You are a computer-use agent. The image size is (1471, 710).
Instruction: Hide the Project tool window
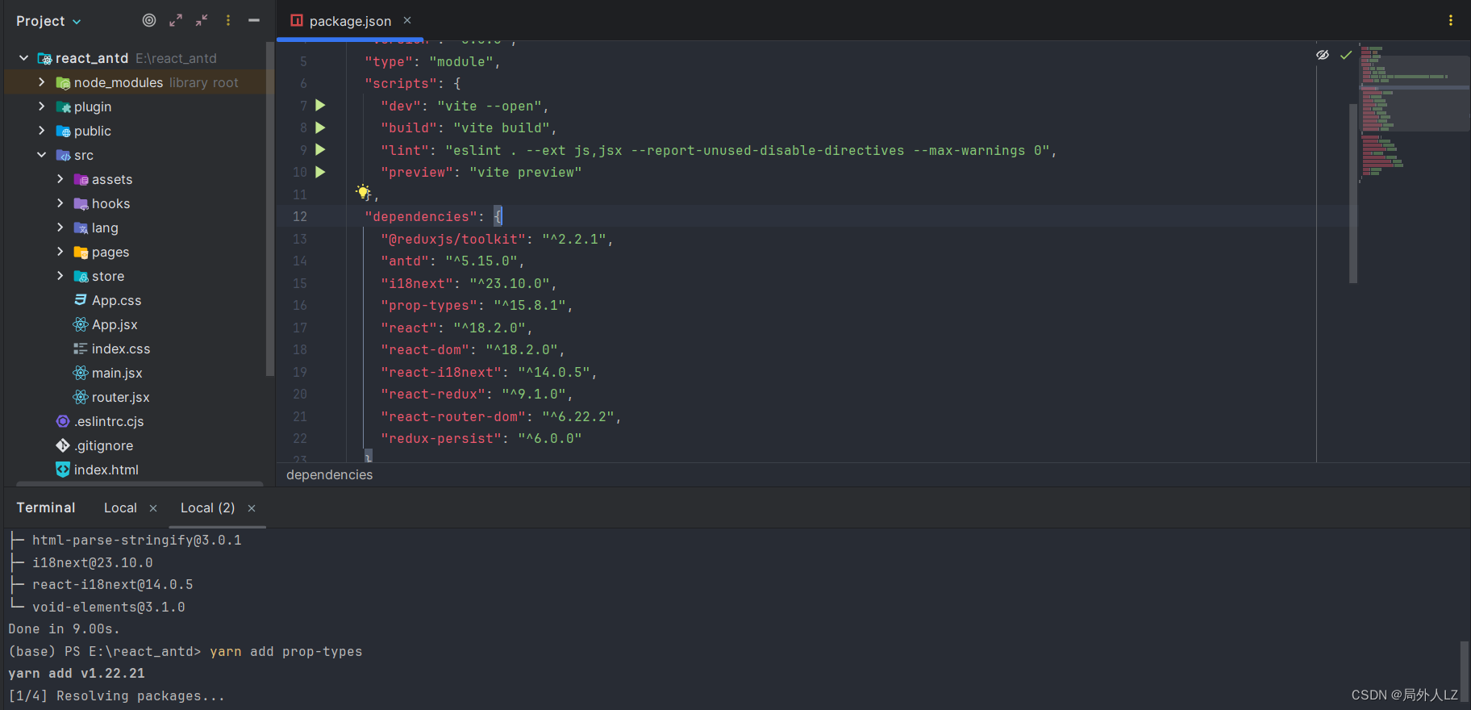254,20
